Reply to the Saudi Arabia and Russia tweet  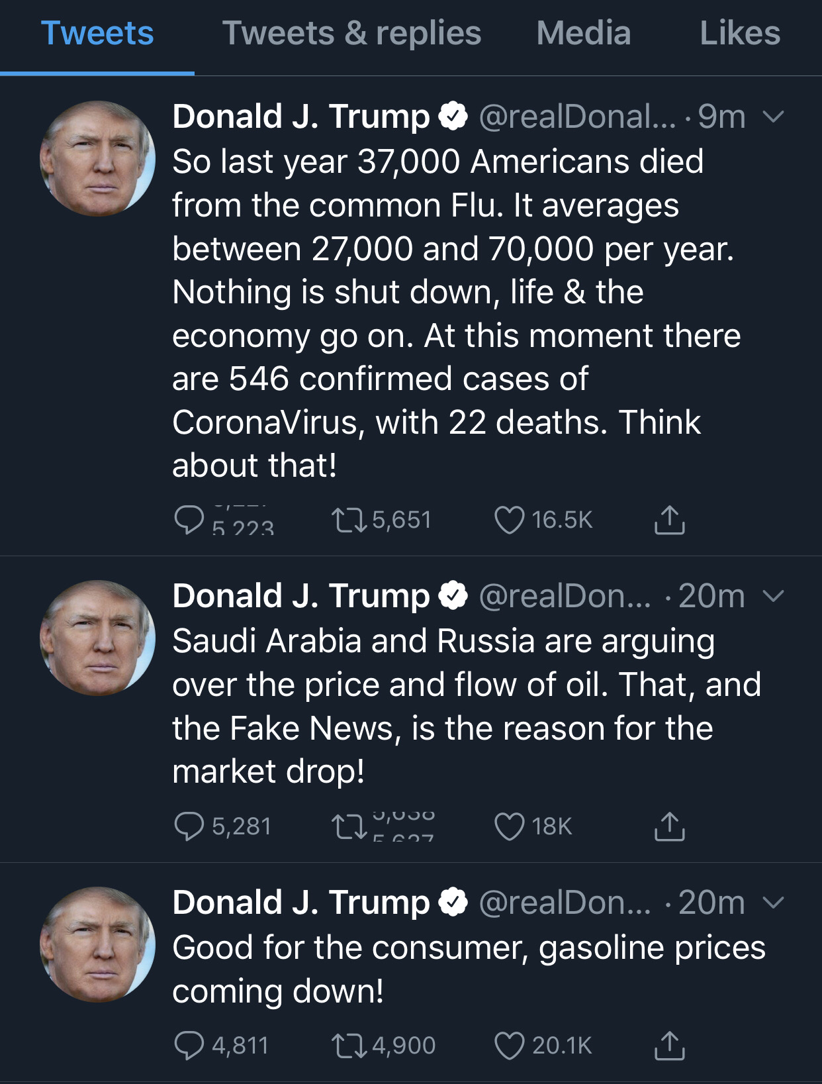[x=189, y=826]
